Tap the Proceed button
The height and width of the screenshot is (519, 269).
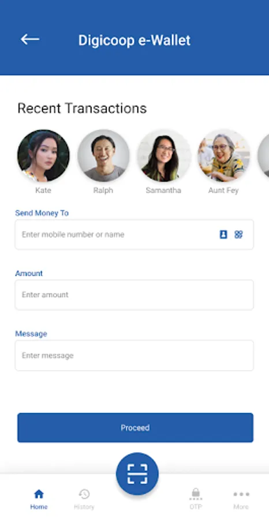pyautogui.click(x=135, y=428)
